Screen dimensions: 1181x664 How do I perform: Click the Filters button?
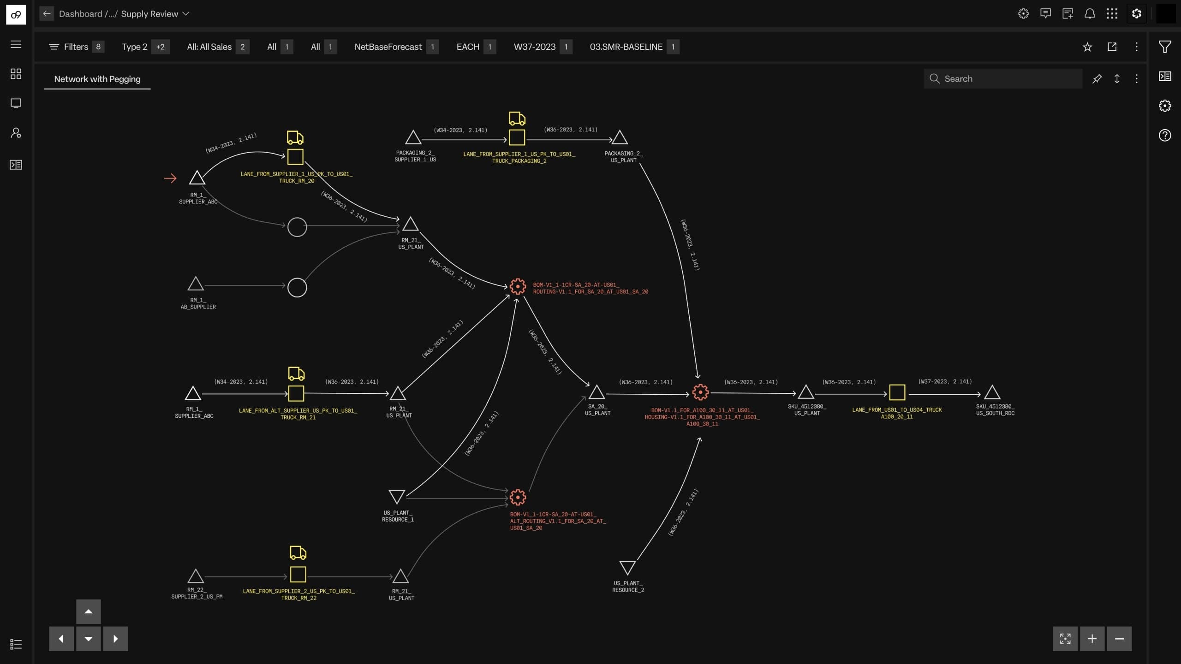[69, 47]
